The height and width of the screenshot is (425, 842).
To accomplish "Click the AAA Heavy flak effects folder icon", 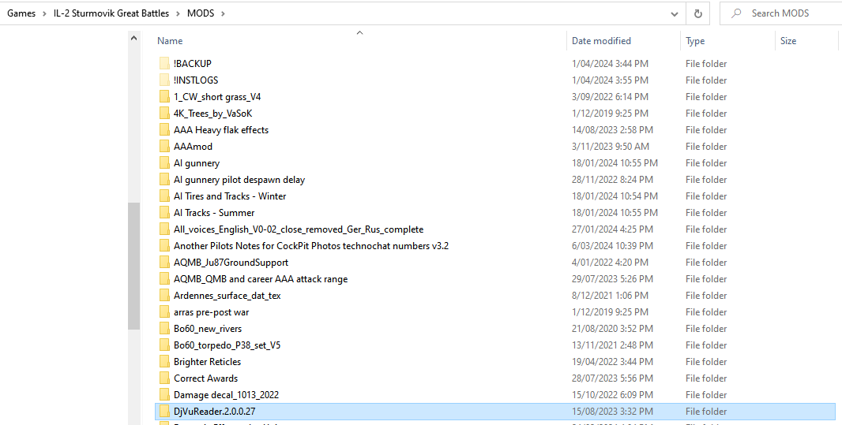I will pos(164,130).
